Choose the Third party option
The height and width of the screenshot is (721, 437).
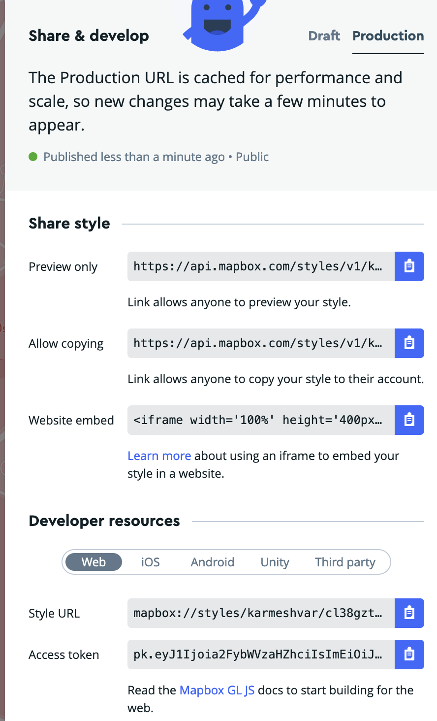click(345, 562)
